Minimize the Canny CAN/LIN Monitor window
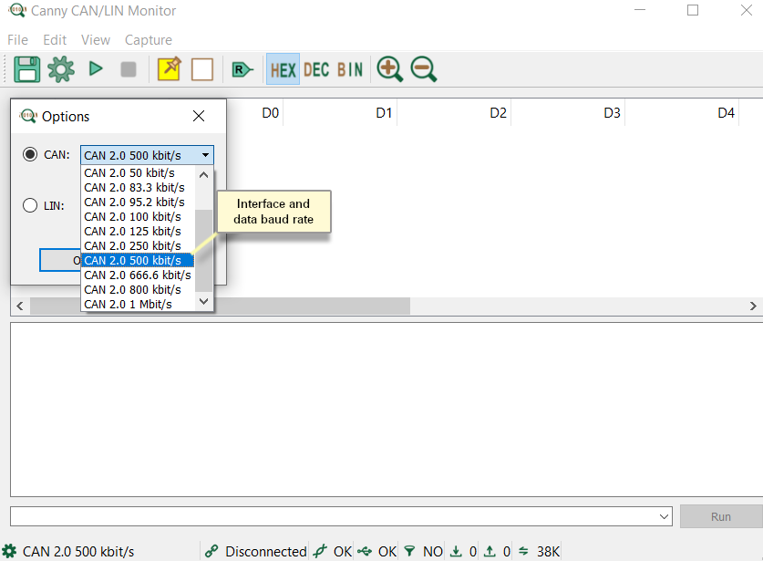This screenshot has width=763, height=561. pos(640,10)
